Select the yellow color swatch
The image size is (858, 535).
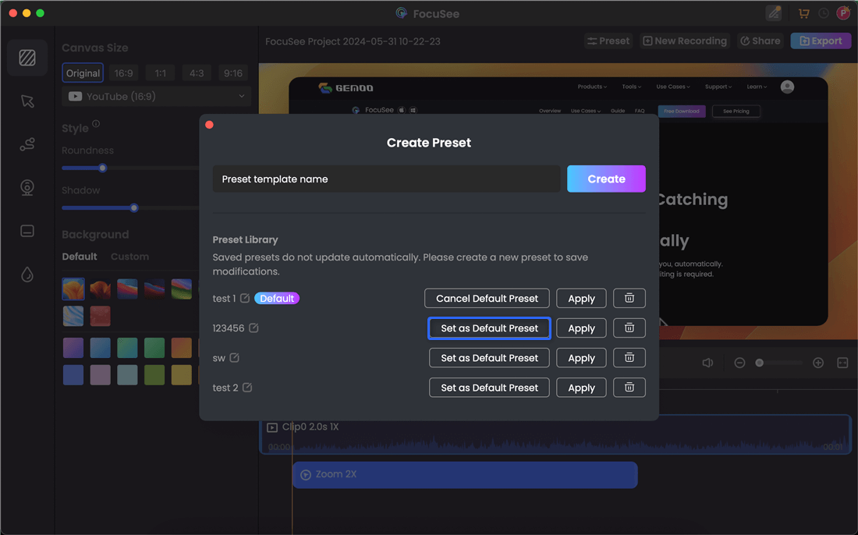click(x=181, y=374)
